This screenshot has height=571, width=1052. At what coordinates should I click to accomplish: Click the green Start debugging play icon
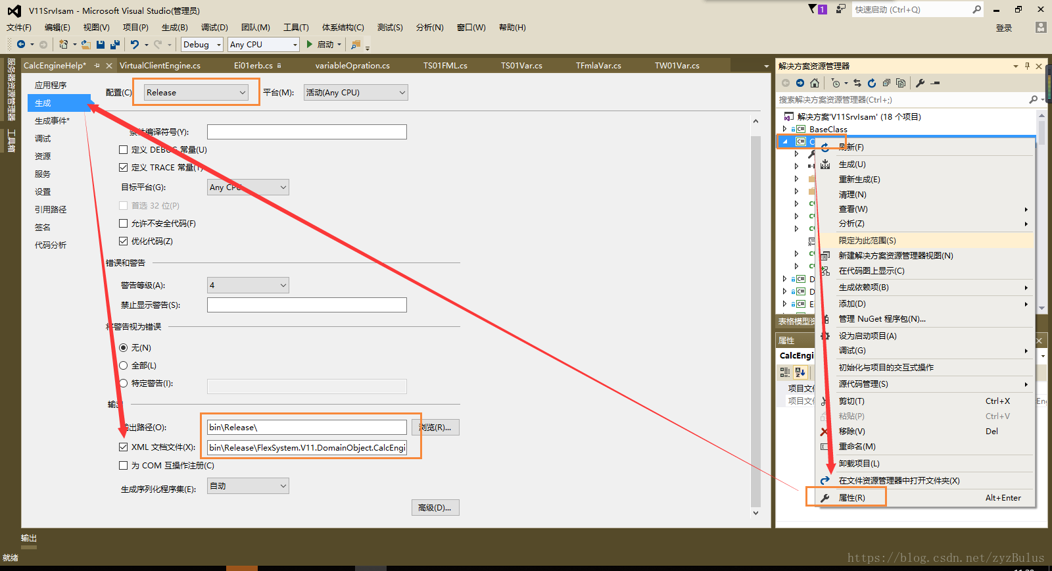(310, 44)
